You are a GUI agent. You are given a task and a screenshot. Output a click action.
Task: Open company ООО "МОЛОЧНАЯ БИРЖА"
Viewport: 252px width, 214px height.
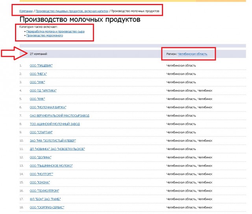tap(48, 107)
